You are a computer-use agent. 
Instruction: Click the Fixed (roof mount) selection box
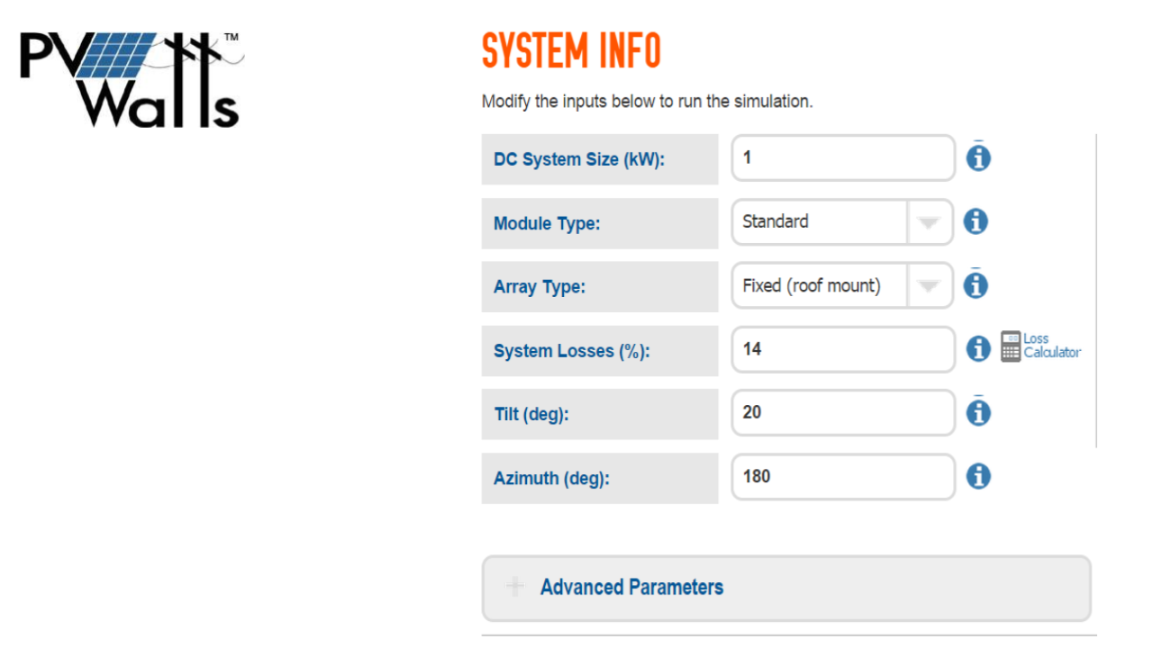pos(820,286)
